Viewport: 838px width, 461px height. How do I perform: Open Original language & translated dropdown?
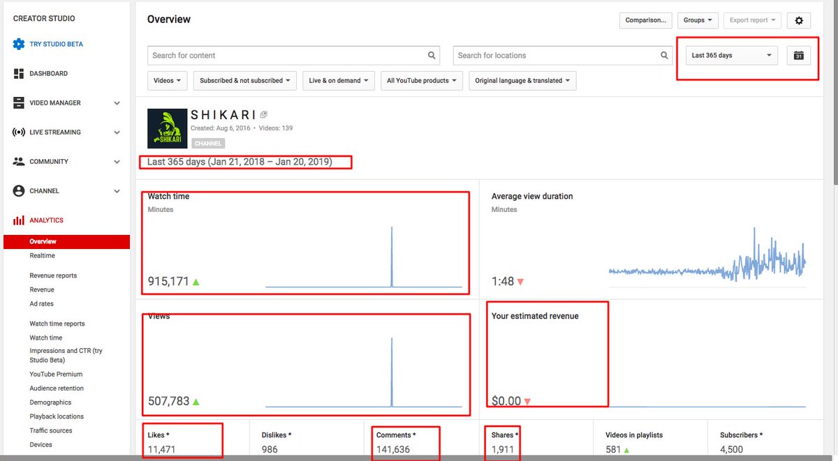(522, 80)
